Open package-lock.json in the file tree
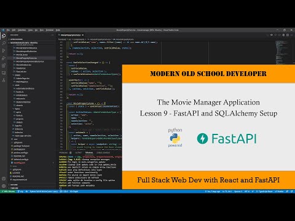 22,146
